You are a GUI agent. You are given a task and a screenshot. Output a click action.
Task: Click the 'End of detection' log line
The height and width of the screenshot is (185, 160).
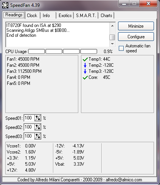21,35
